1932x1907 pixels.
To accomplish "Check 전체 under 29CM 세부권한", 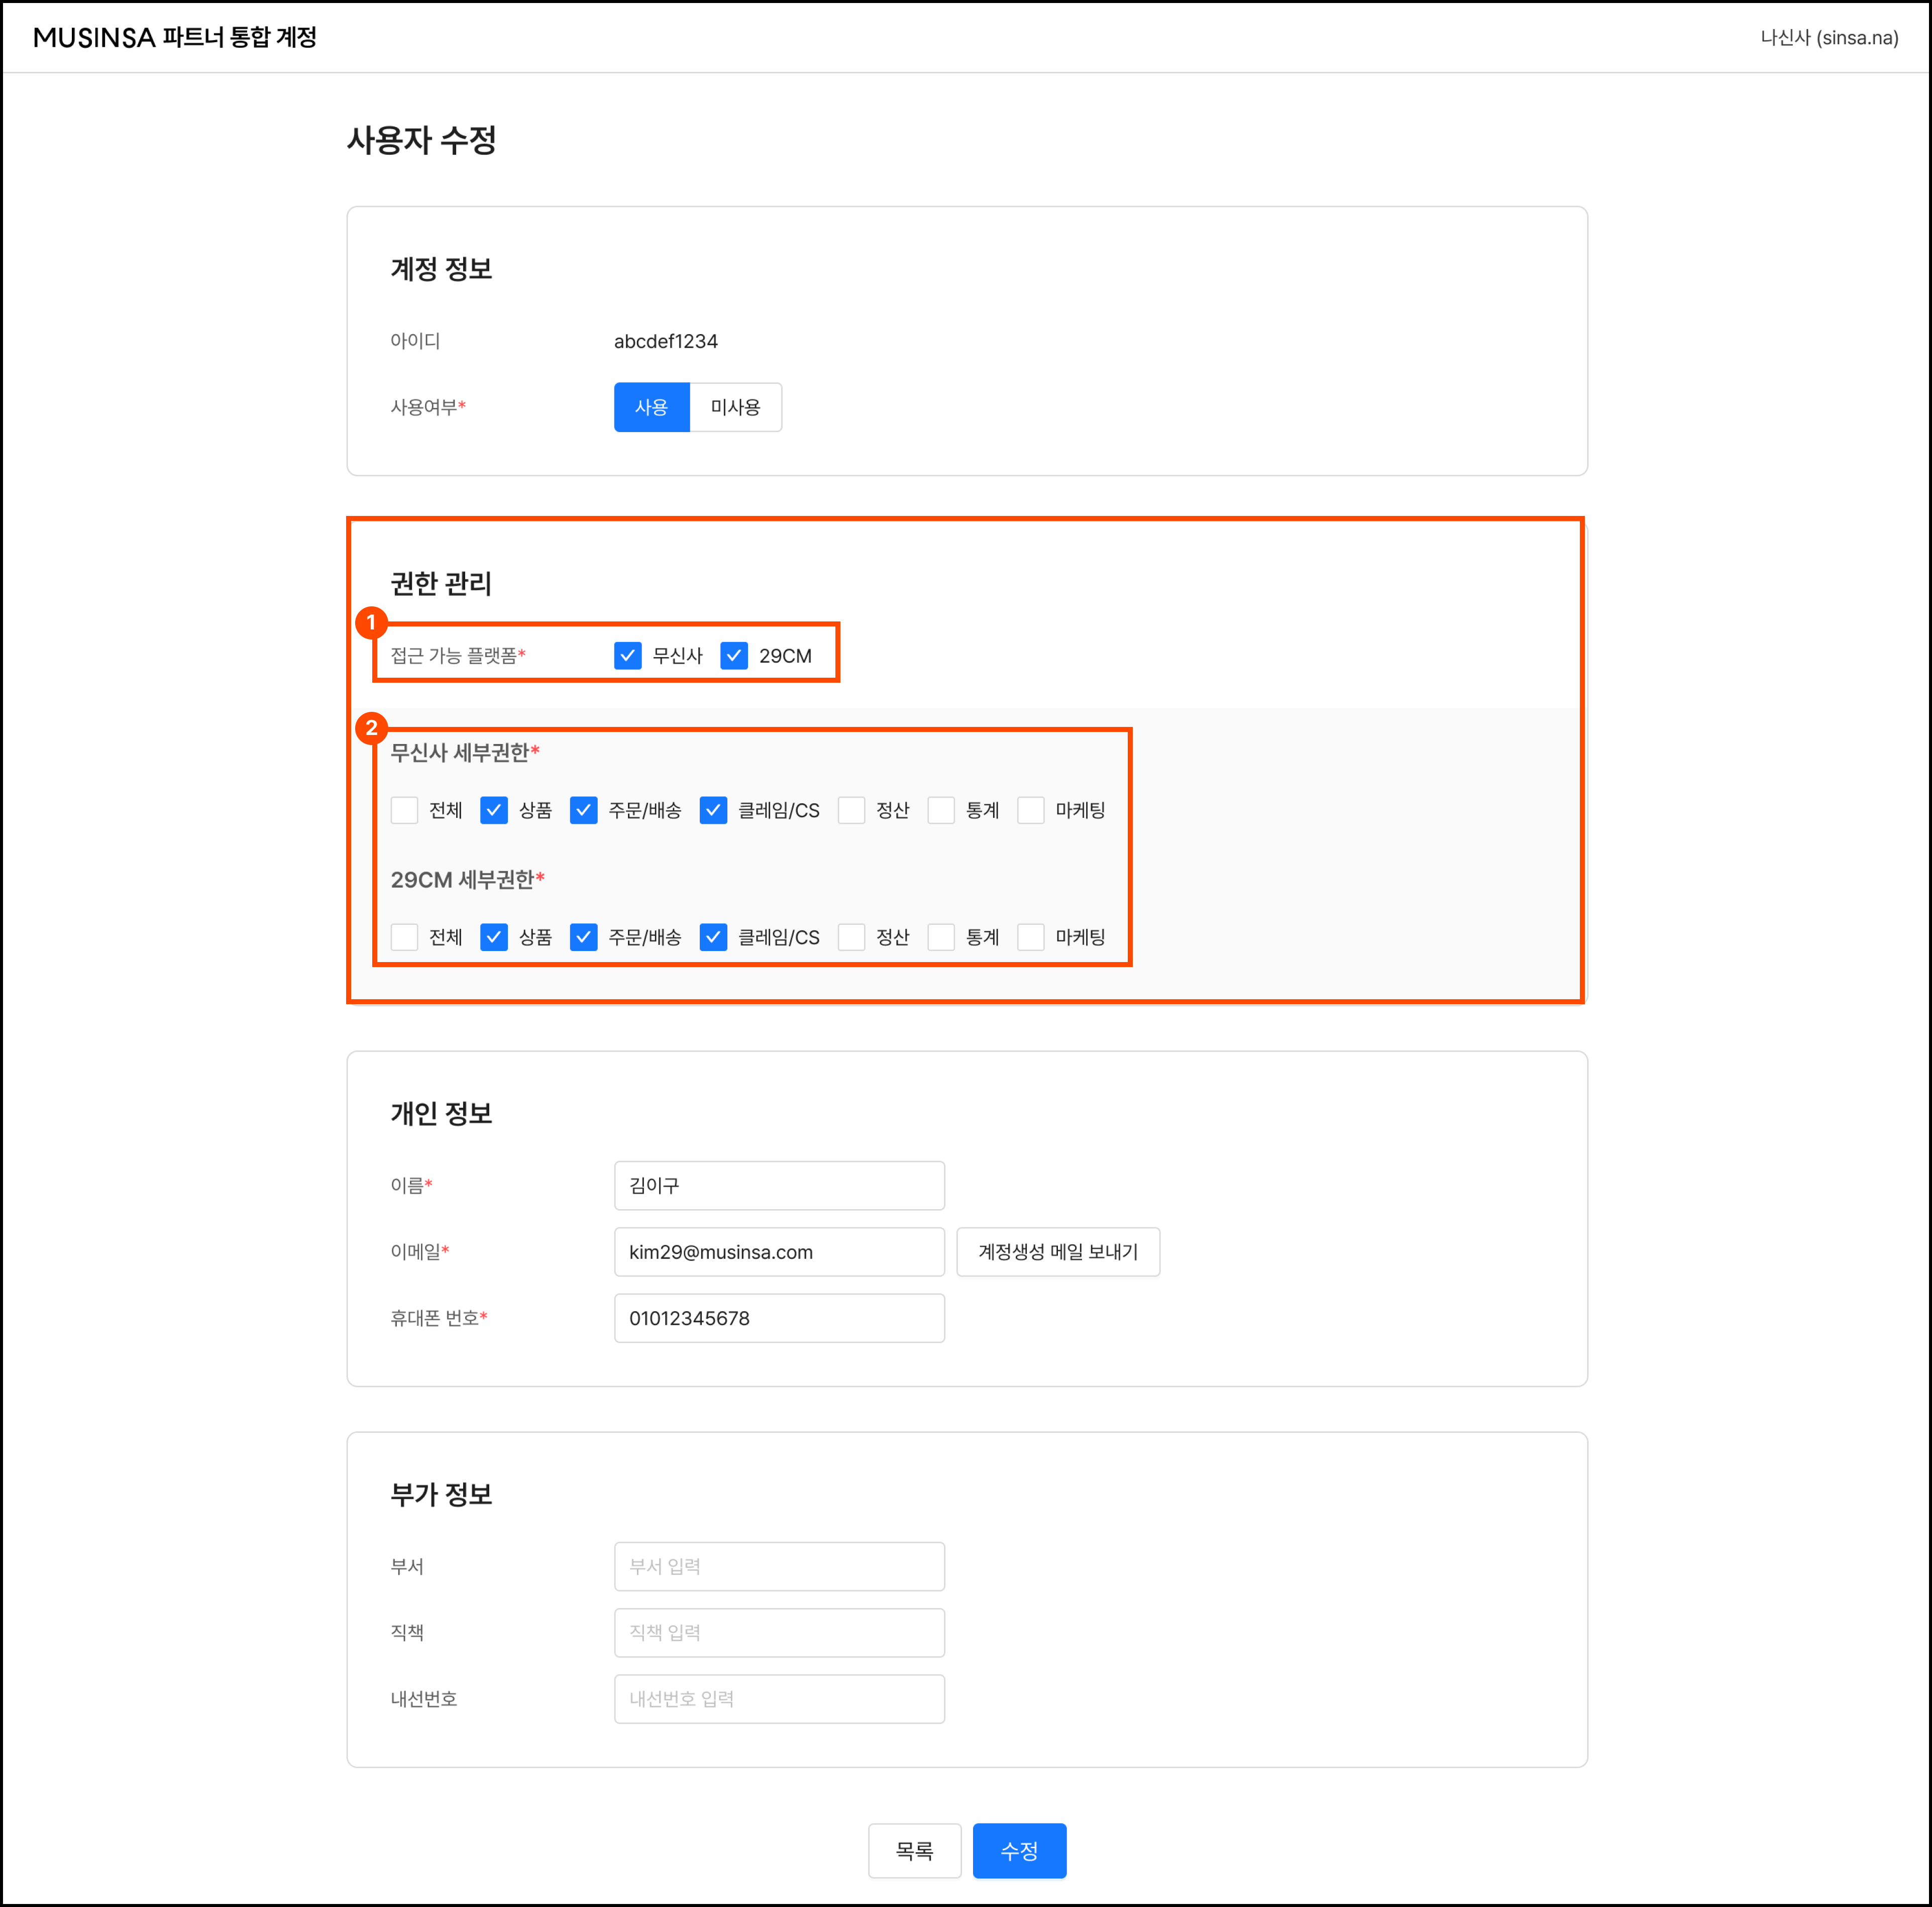I will pyautogui.click(x=405, y=937).
